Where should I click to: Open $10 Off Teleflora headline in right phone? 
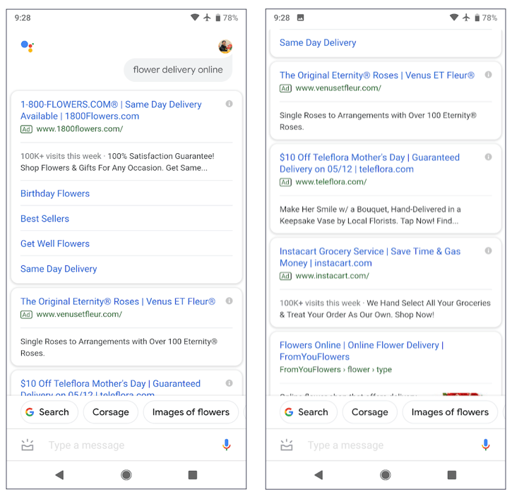369,163
